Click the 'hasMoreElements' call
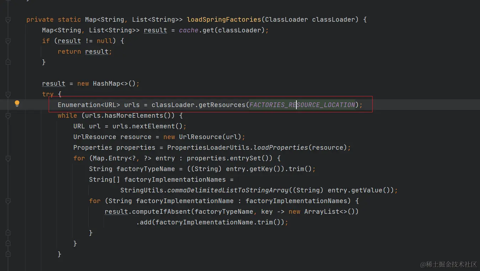 point(134,116)
